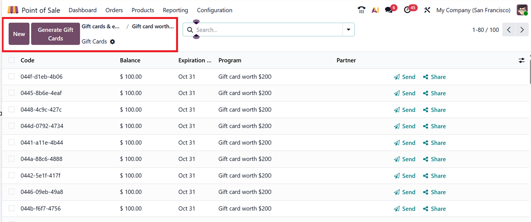
Task: Open the AI assistant icon
Action: point(375,10)
